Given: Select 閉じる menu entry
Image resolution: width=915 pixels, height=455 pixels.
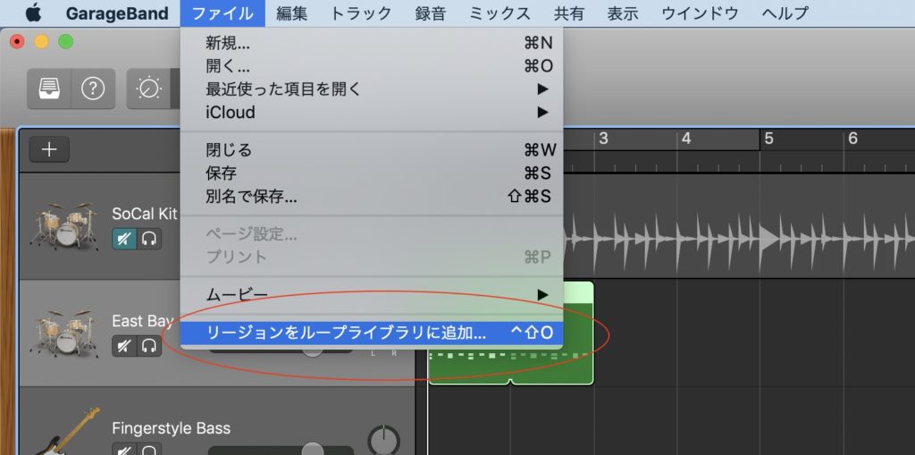Looking at the screenshot, I should coord(372,150).
